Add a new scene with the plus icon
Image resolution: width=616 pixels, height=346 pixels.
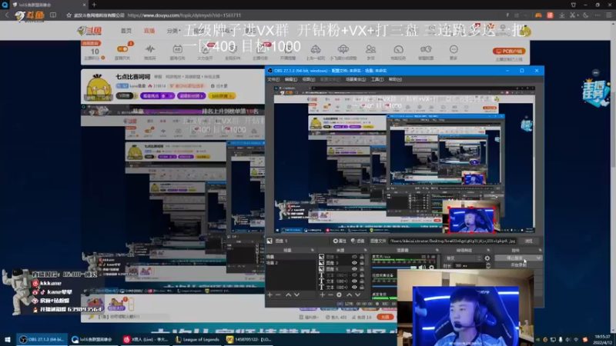(270, 294)
